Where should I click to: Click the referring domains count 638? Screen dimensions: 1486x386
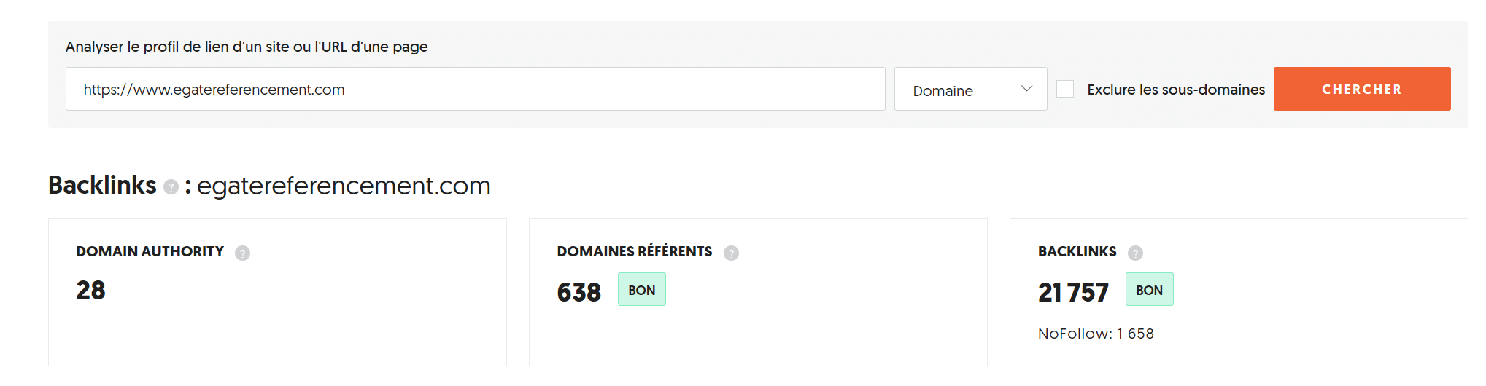579,292
